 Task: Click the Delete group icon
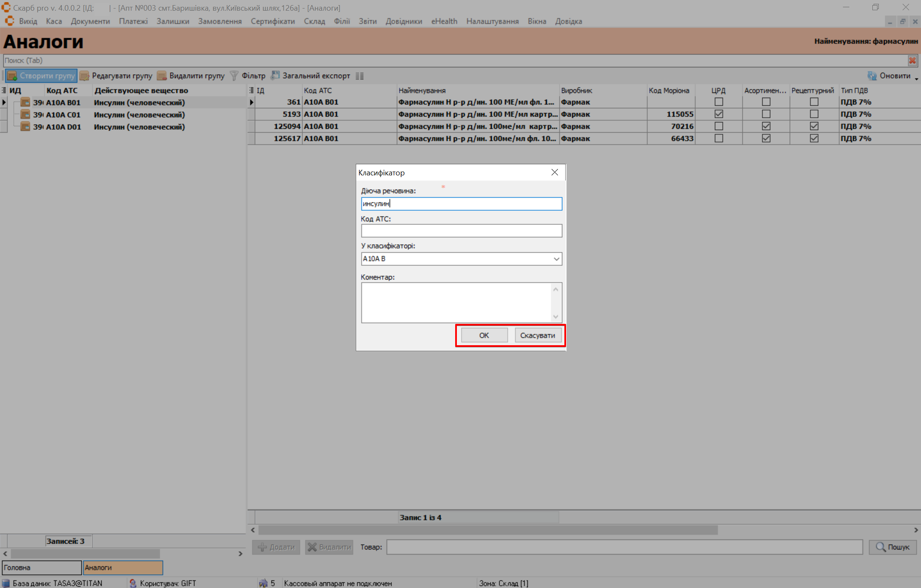point(162,76)
